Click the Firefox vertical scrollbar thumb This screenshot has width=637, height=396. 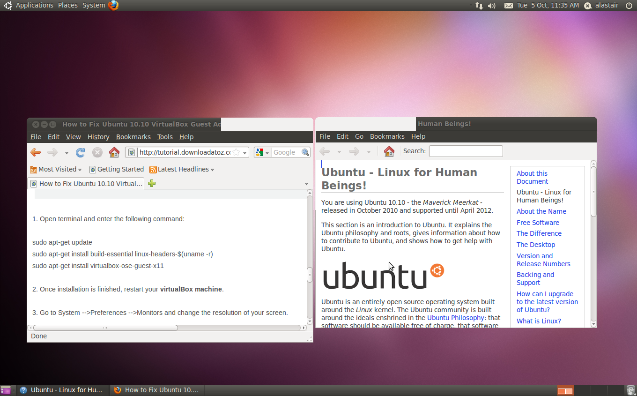point(310,275)
